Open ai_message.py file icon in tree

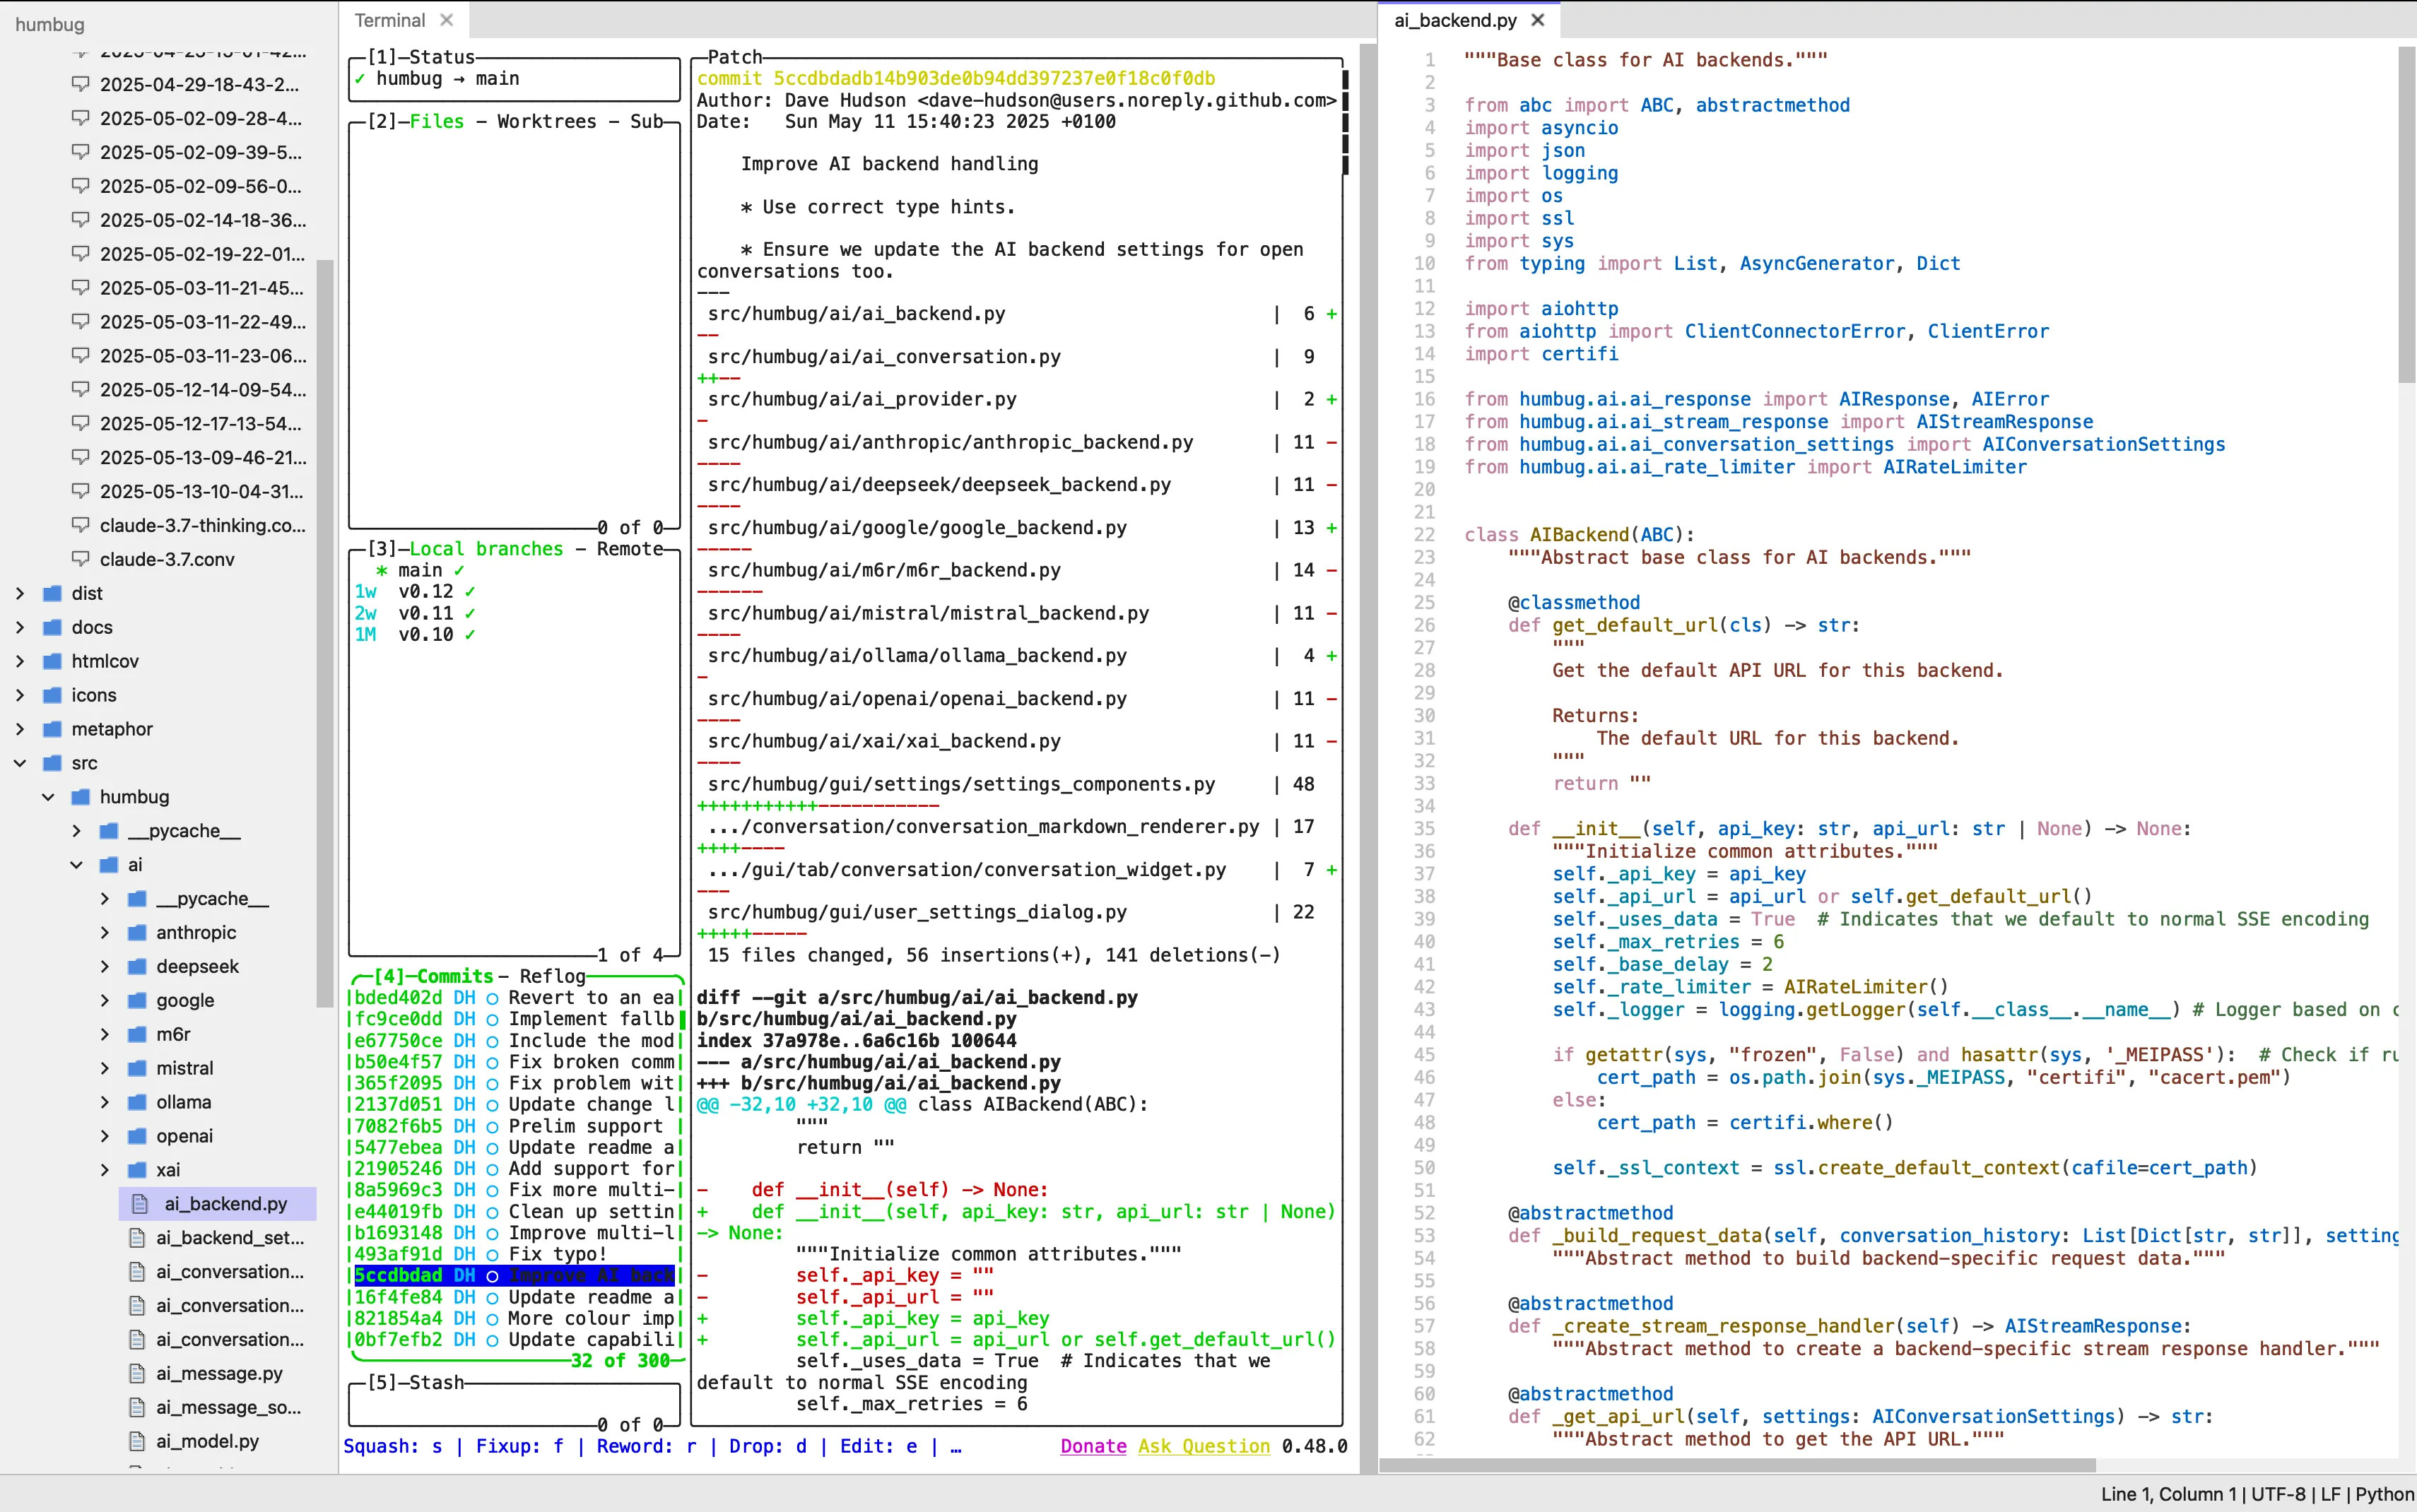tap(138, 1373)
